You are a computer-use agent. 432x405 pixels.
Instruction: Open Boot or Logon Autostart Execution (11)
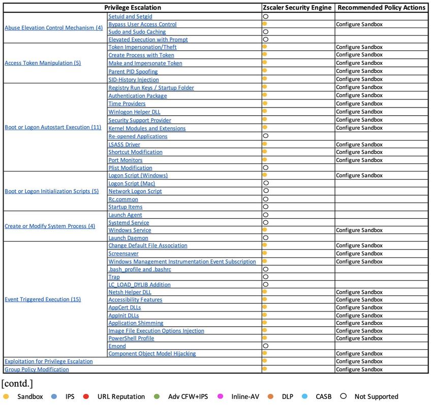[53, 127]
